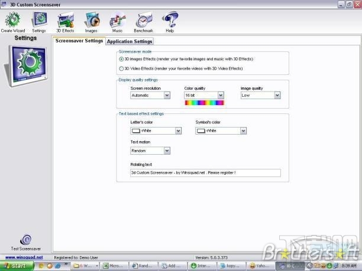Screen dimensions: 362x271
Task: Open the Help section
Action: click(x=170, y=22)
